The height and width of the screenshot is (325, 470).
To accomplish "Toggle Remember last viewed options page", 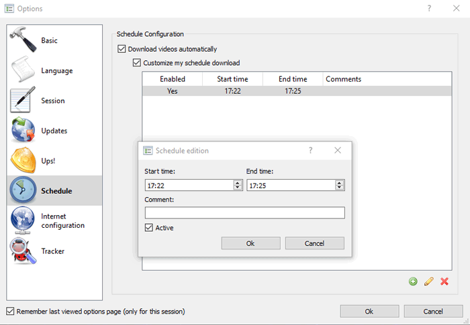I will click(x=10, y=311).
